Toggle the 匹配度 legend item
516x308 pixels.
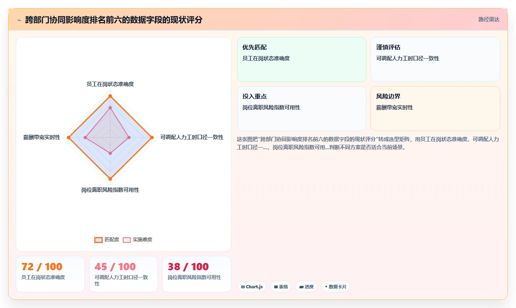(107, 240)
